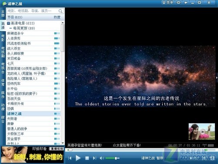Click the next track button
This screenshot has height=164, width=218.
94,158
